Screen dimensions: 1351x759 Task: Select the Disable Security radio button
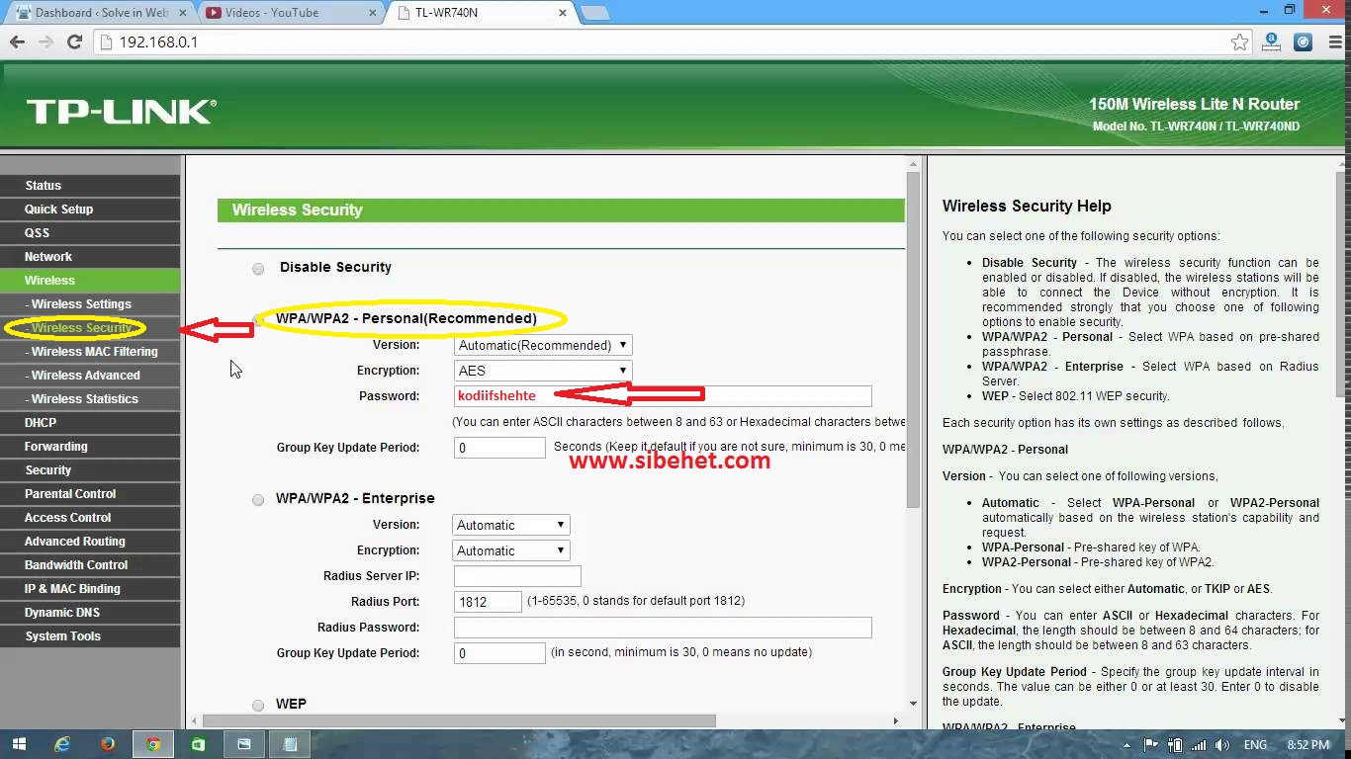pyautogui.click(x=258, y=269)
